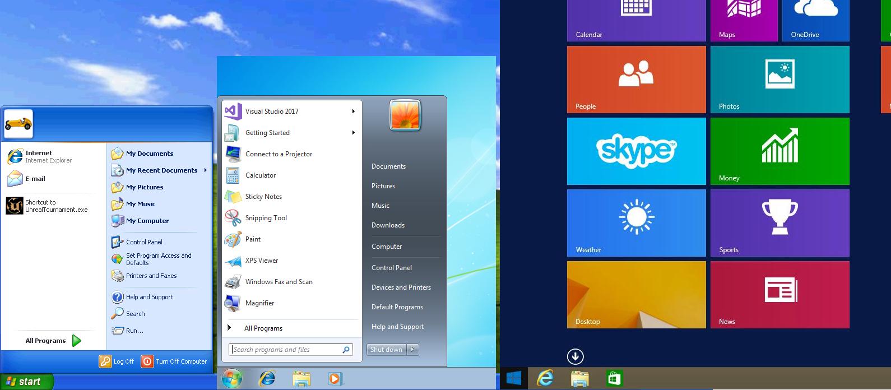Open the Money tile
Screen dimensions: 891x390
point(779,151)
